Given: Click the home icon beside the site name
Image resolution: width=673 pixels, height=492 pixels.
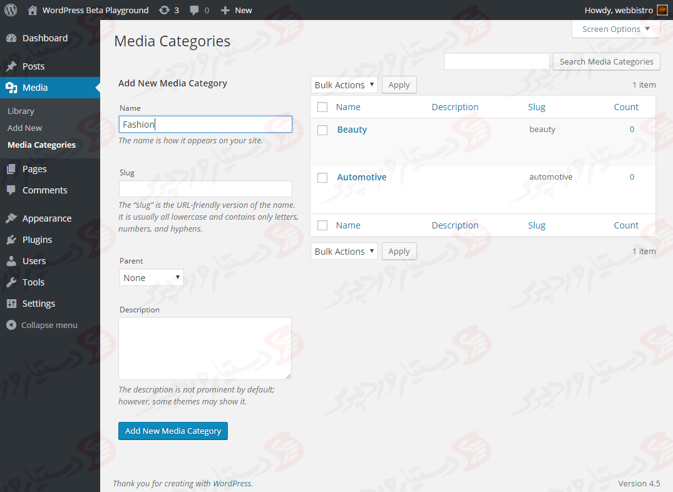Looking at the screenshot, I should pyautogui.click(x=33, y=10).
